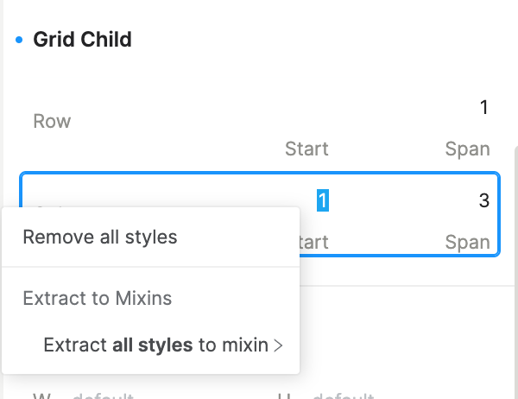Choose Remove all styles from menu
518x399 pixels.
[100, 237]
